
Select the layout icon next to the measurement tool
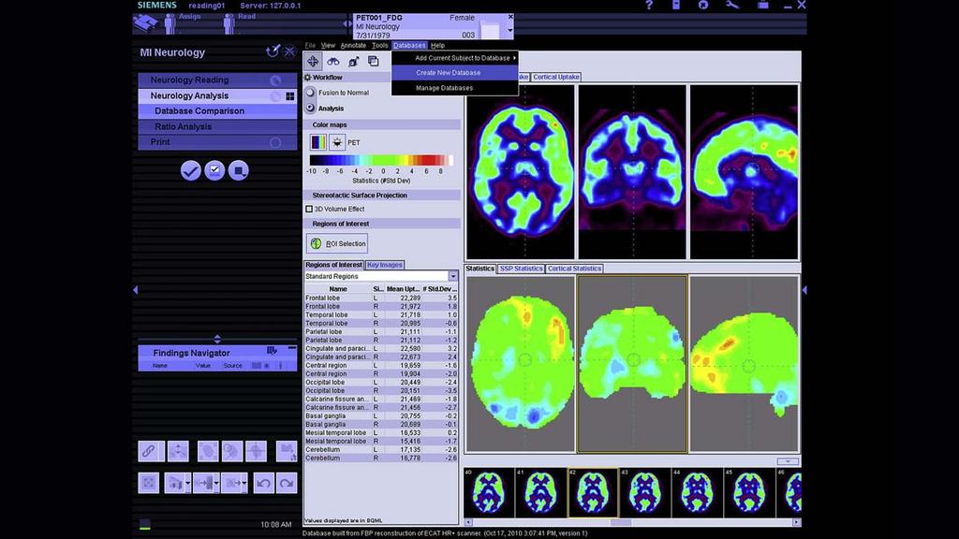[x=374, y=62]
